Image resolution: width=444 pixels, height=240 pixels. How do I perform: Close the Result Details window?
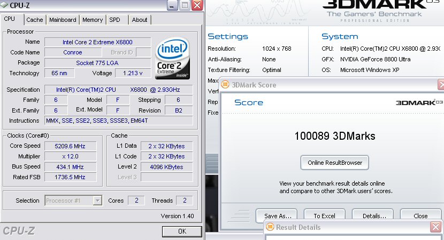(x=436, y=227)
